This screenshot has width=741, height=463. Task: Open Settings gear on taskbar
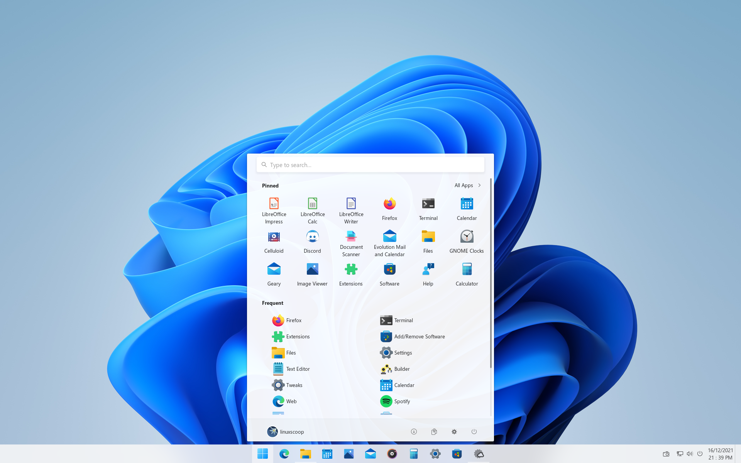pos(435,454)
